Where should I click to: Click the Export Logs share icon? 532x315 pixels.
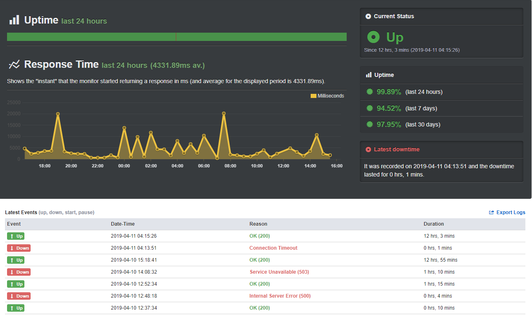(491, 212)
